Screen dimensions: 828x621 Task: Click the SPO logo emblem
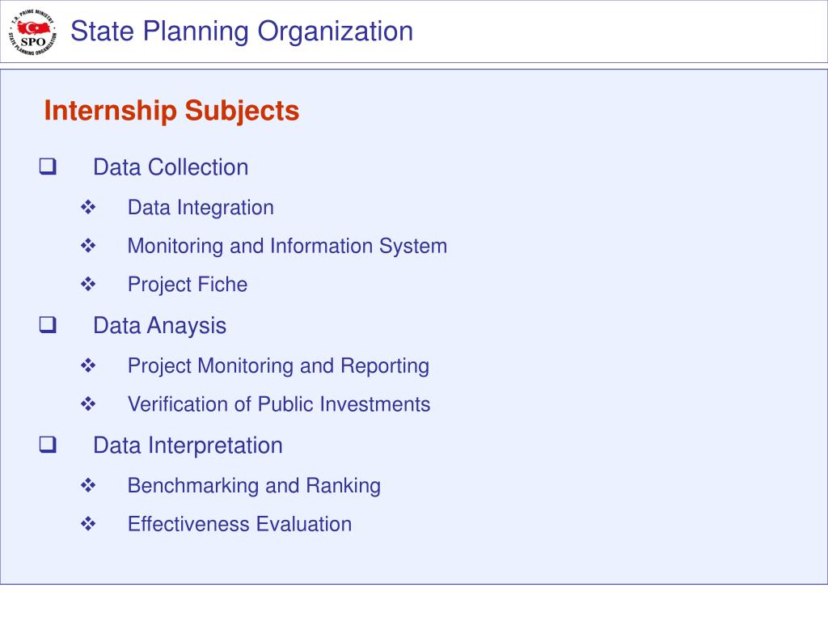(32, 32)
